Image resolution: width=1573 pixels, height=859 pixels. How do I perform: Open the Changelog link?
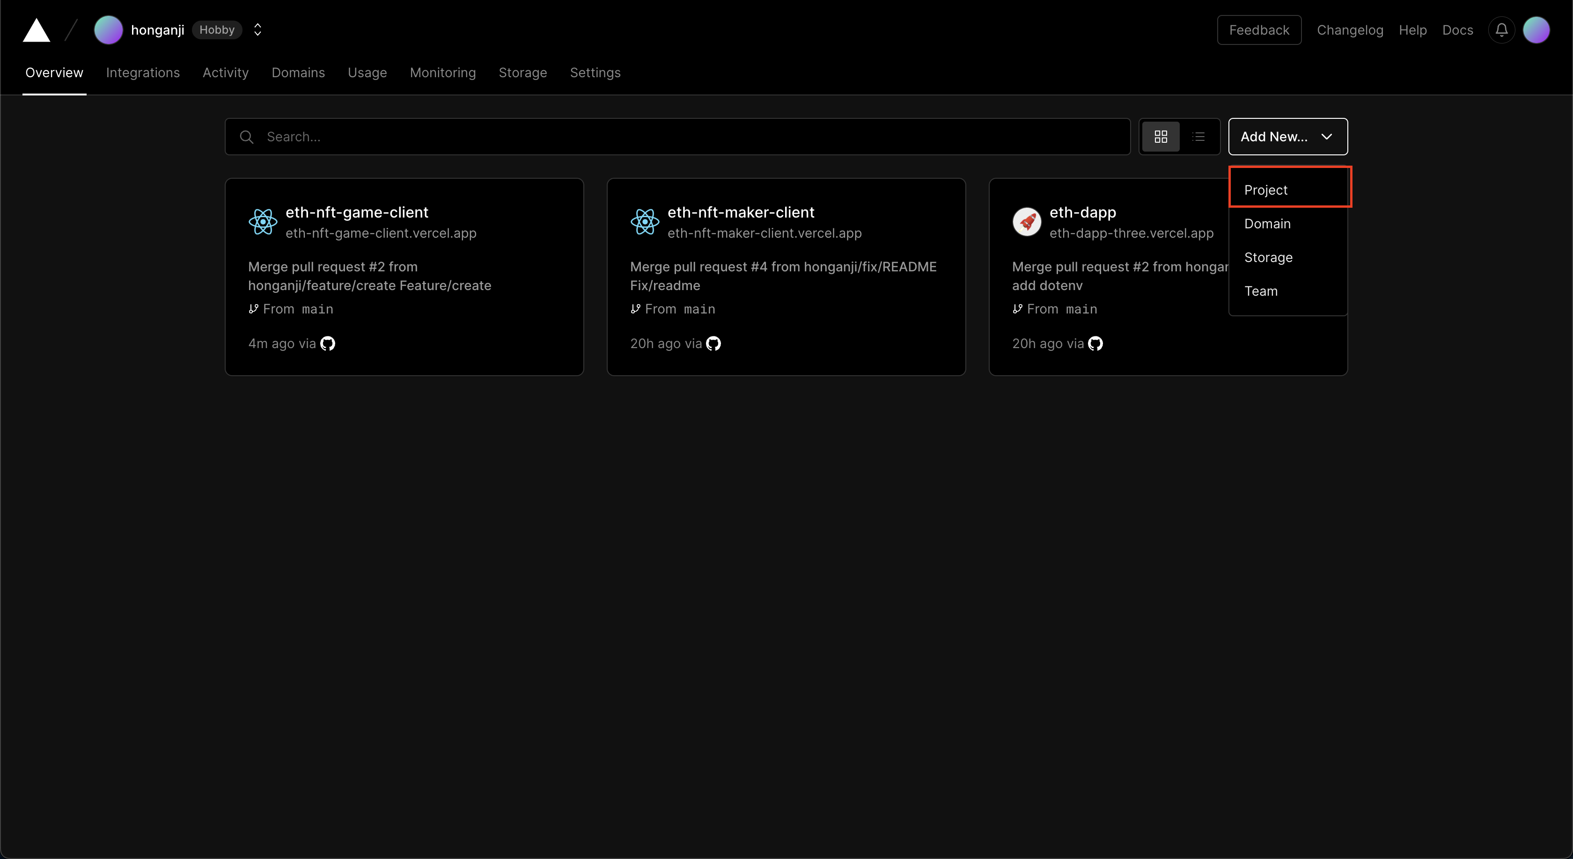point(1350,30)
